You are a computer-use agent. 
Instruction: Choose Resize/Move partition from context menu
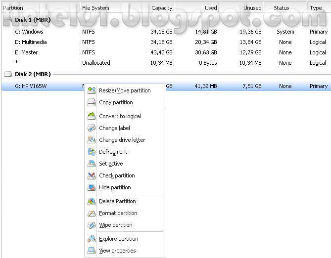125,90
